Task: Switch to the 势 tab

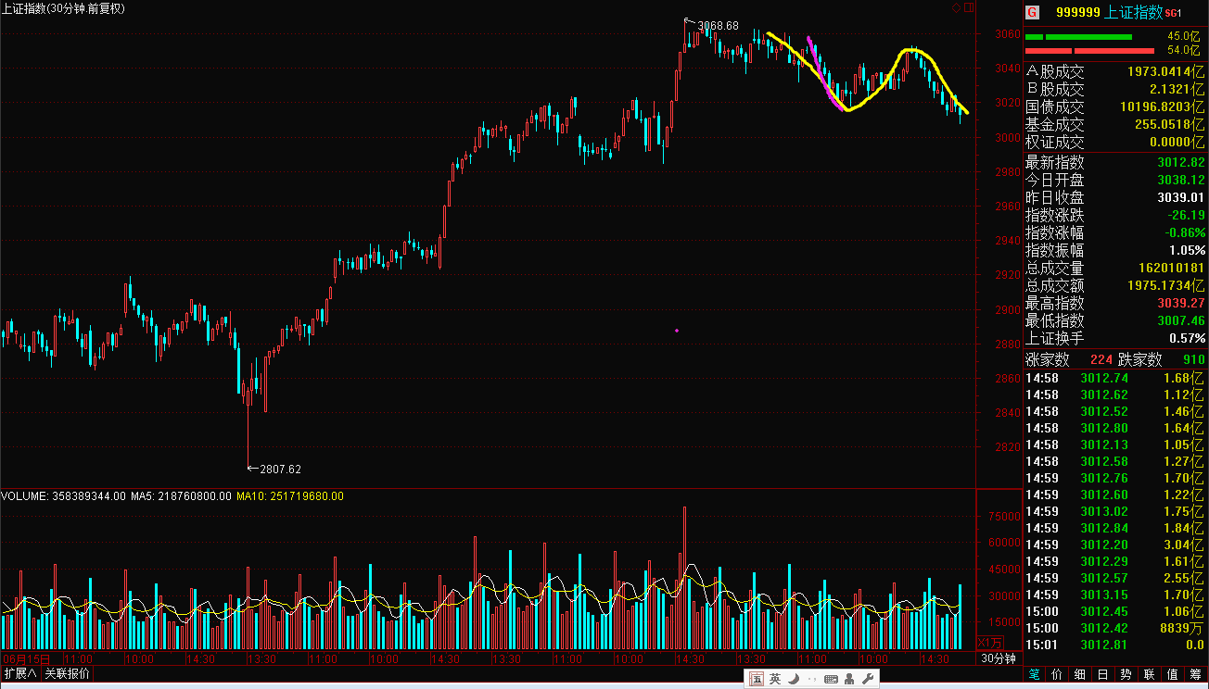Action: 1126,675
